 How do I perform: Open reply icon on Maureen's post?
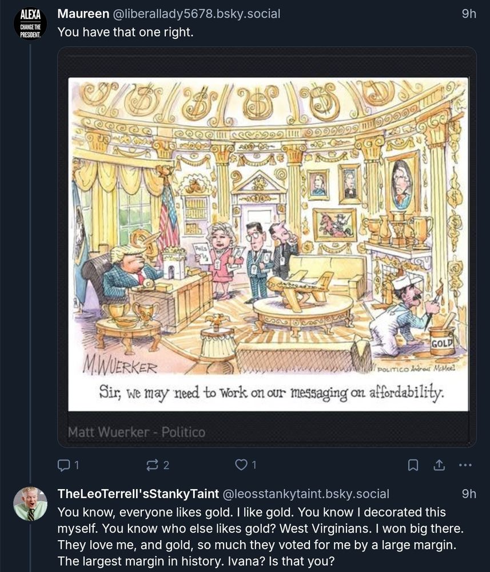64,464
